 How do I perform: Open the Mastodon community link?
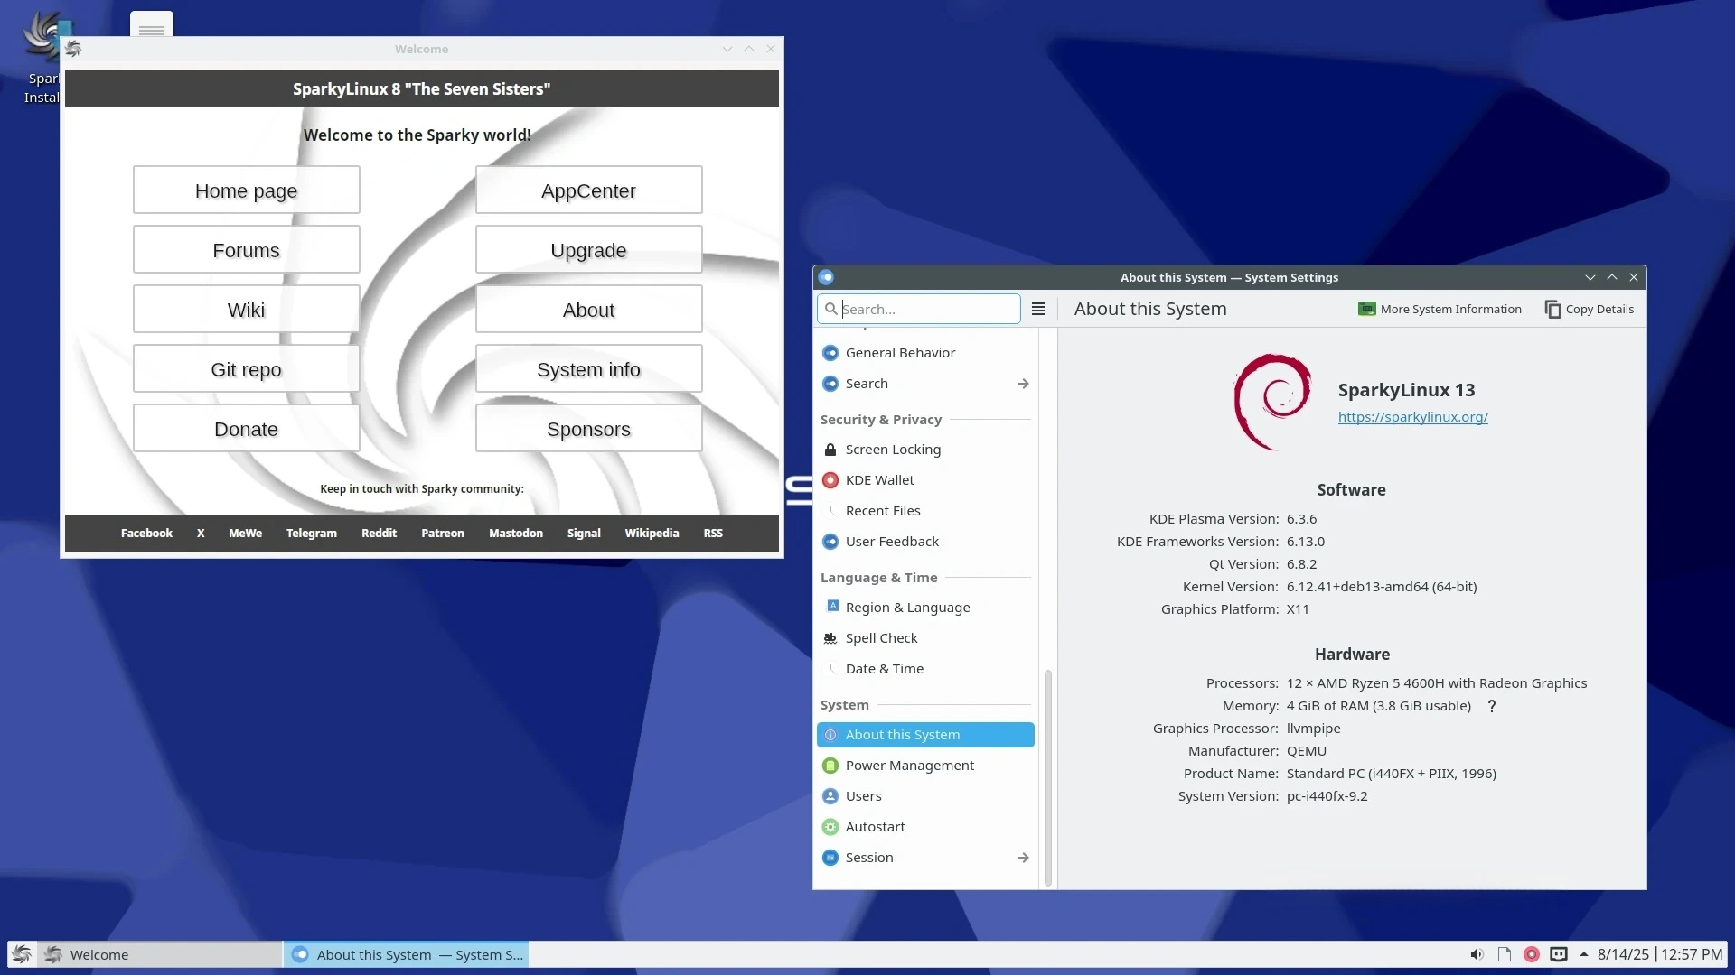516,534
